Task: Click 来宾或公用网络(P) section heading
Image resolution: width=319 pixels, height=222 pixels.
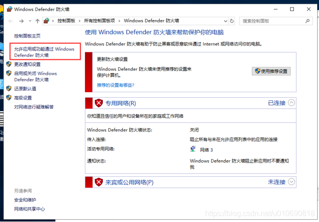Action: 129,182
